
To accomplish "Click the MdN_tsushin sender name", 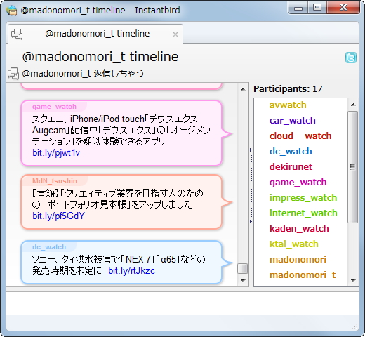I will (x=55, y=181).
